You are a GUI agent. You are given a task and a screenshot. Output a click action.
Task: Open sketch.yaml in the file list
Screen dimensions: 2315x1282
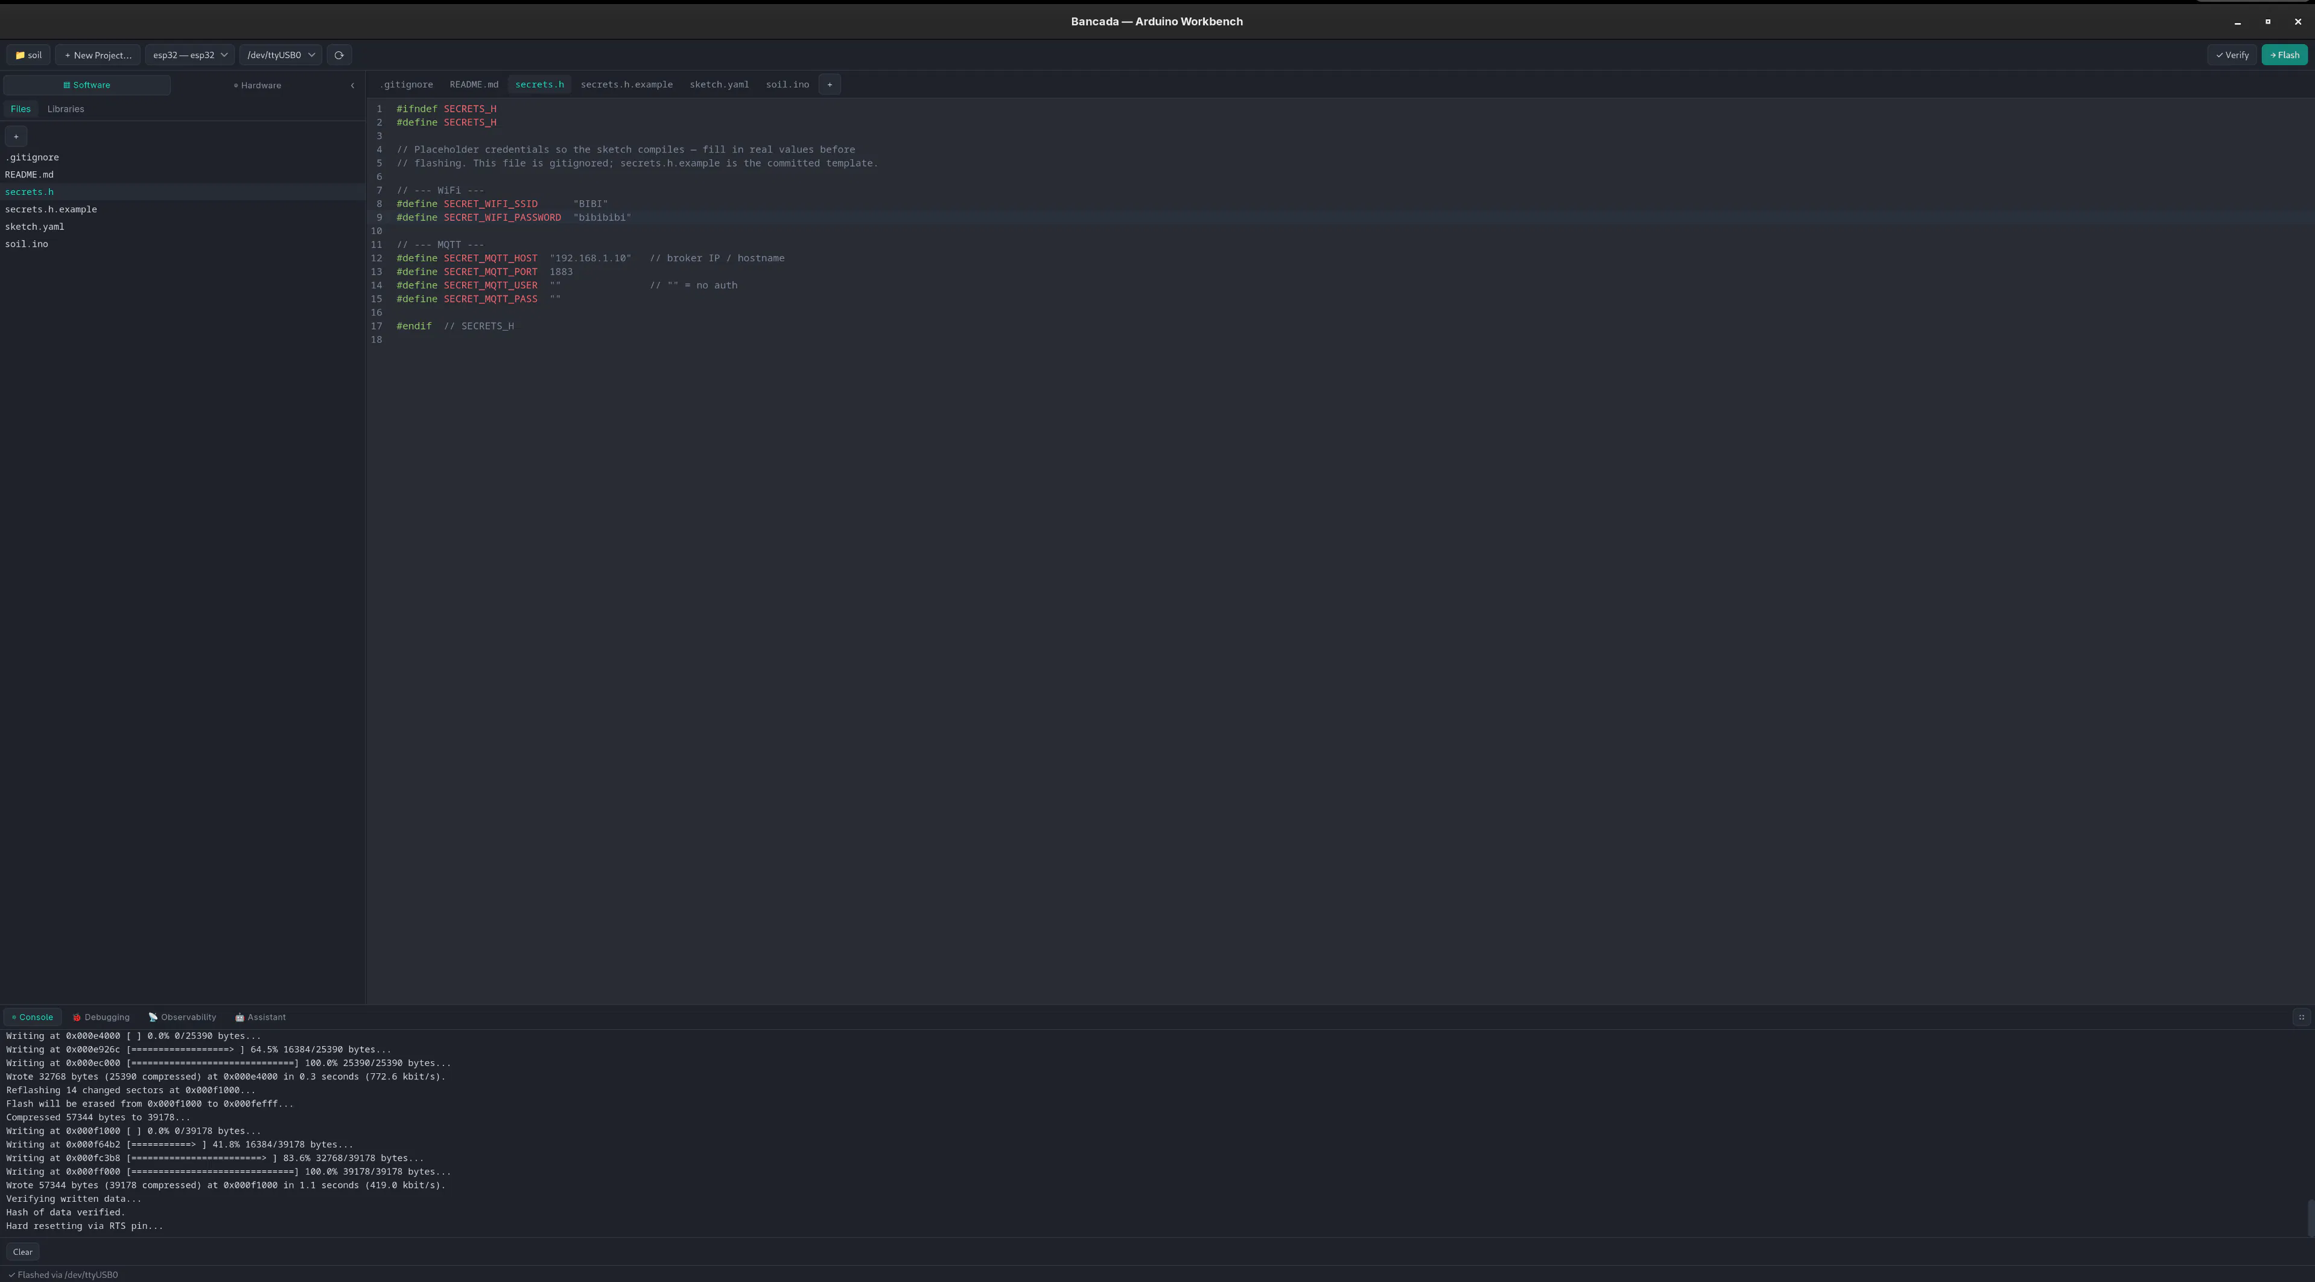[x=182, y=226]
